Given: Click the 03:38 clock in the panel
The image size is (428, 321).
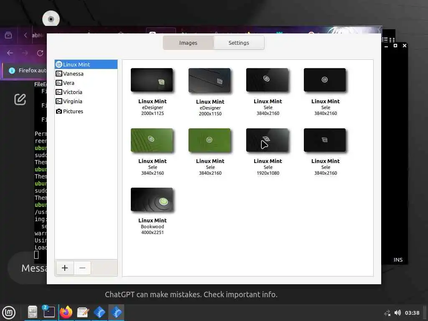Looking at the screenshot, I should click(x=412, y=313).
